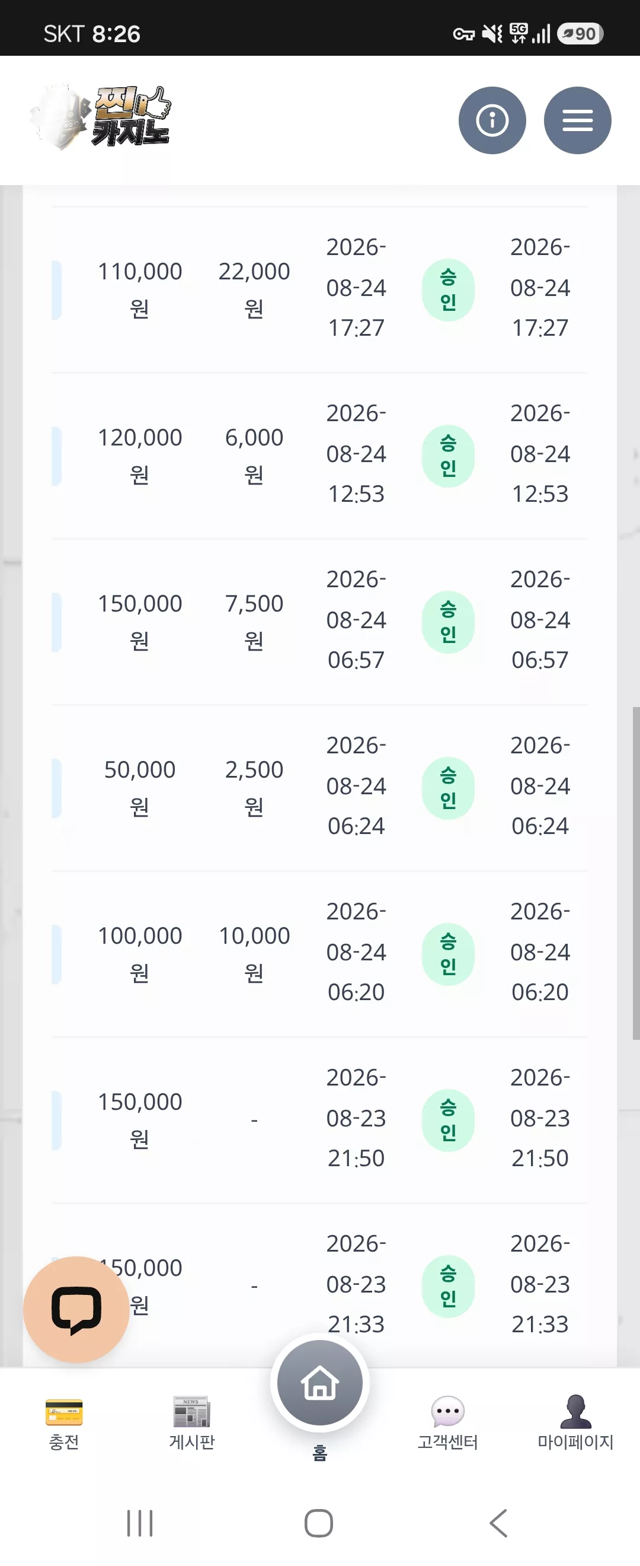Open the info circle icon
Screen dimensions: 640x1566
492,120
